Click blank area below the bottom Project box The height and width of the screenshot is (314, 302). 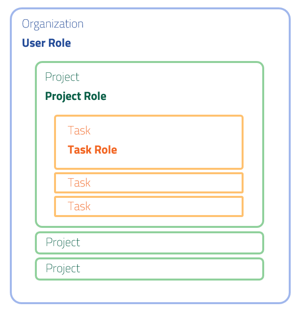pos(149,291)
